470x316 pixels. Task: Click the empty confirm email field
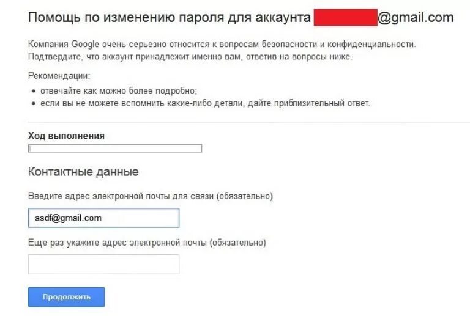click(x=103, y=264)
